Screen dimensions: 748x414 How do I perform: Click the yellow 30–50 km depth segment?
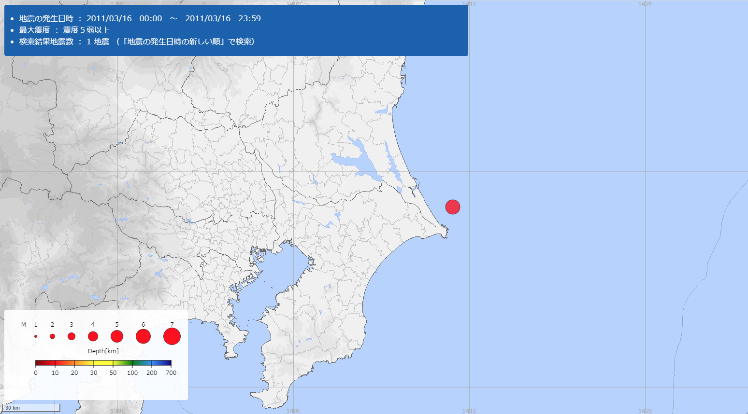pos(103,363)
